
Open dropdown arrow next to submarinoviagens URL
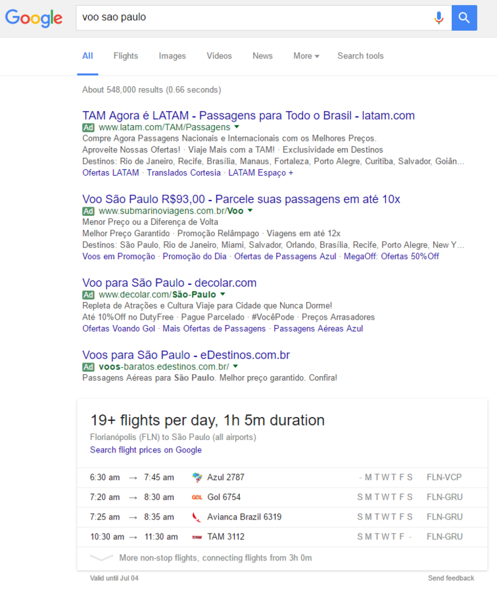250,210
